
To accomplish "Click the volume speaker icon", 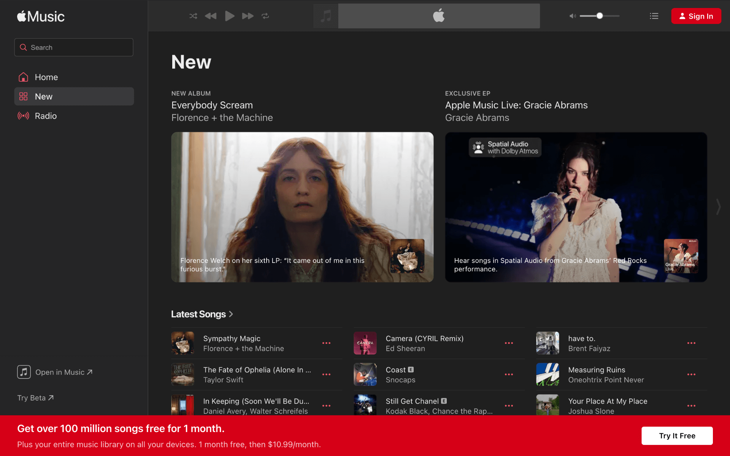I will pyautogui.click(x=572, y=16).
